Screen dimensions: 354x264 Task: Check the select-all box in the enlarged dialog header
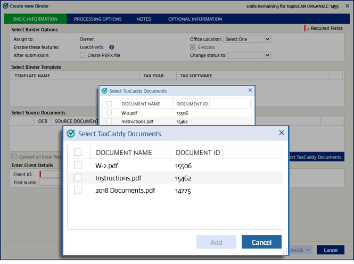78,152
